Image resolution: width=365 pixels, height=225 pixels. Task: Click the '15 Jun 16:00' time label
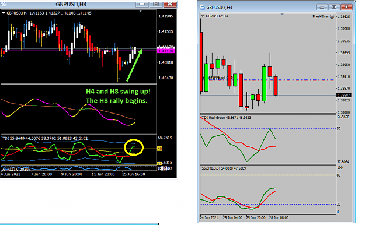point(134,174)
